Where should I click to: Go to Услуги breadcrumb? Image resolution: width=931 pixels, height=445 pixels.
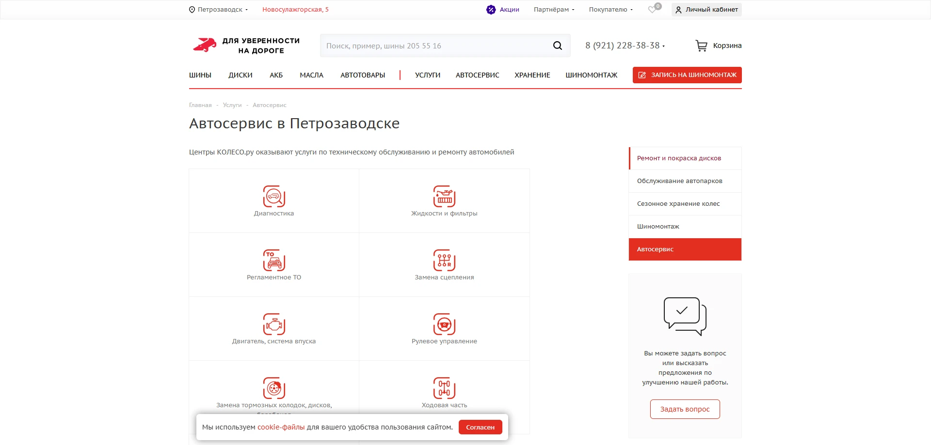[232, 105]
